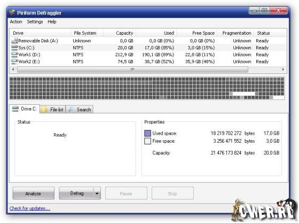299x223 pixels.
Task: Click the white free-space region in drive map
Action: 243,94
